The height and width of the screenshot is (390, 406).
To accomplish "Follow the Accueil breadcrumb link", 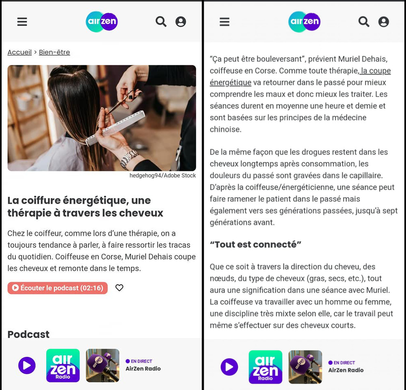I will pos(19,52).
